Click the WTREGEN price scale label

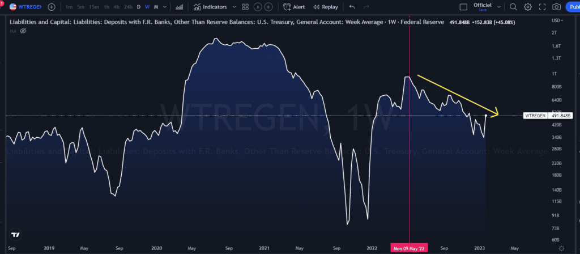tap(535, 116)
